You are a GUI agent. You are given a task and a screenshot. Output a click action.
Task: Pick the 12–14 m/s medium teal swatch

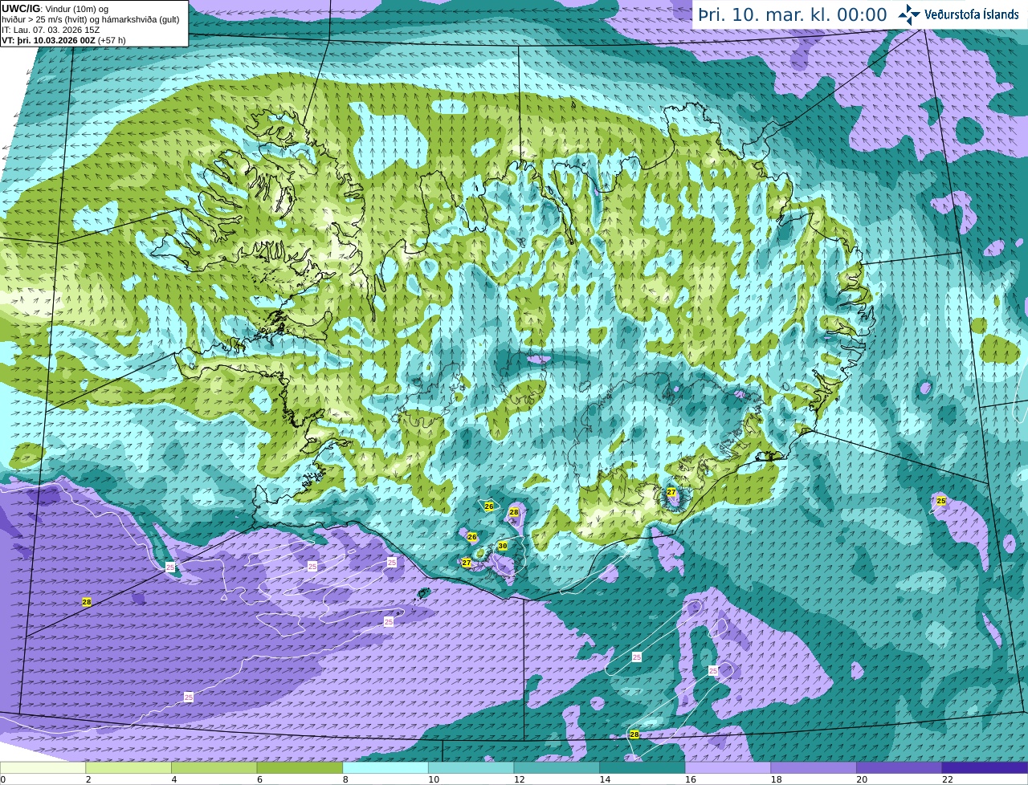557,768
